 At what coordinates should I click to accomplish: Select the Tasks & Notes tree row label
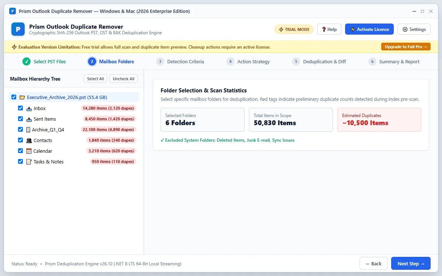point(49,162)
